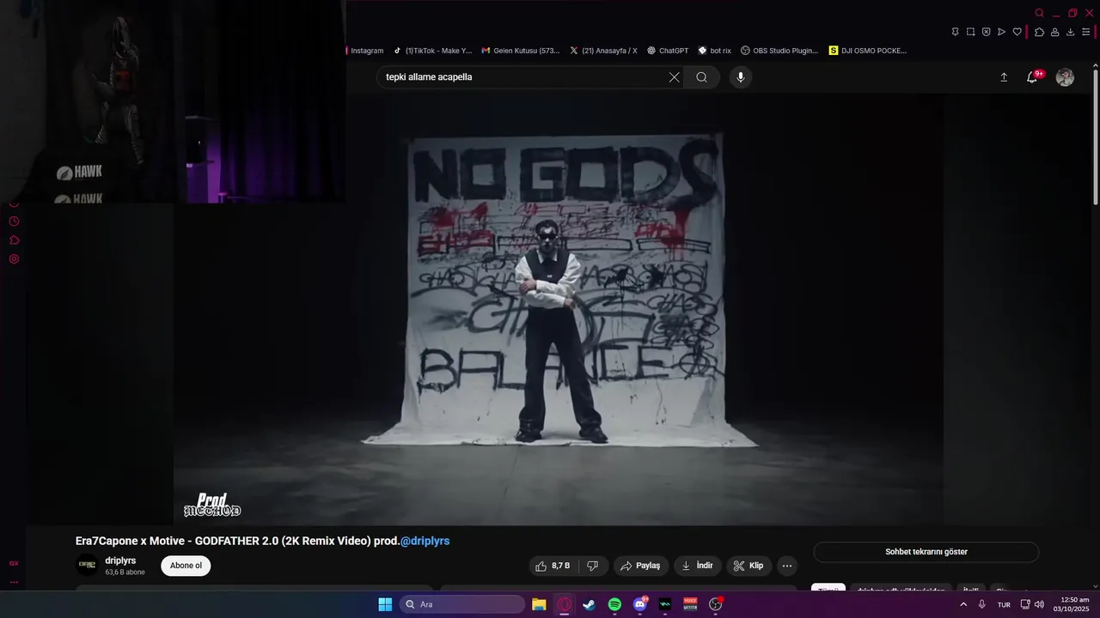This screenshot has height=618, width=1100.
Task: Click the send flow arrow icon
Action: pyautogui.click(x=1001, y=32)
